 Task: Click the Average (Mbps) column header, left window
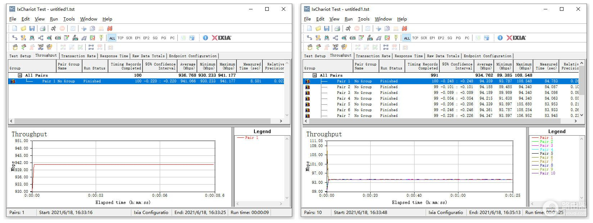point(188,66)
